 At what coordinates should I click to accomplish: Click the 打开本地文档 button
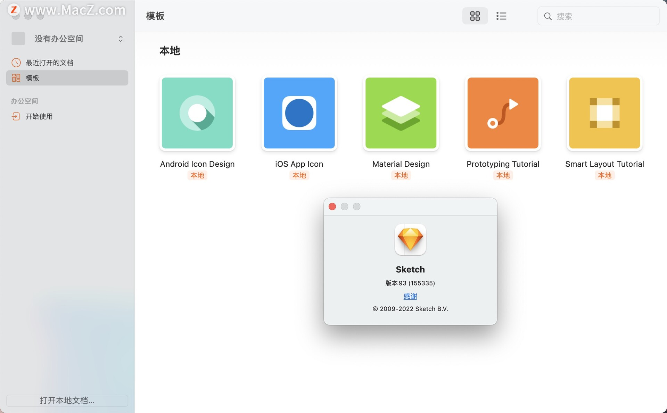[x=67, y=400]
